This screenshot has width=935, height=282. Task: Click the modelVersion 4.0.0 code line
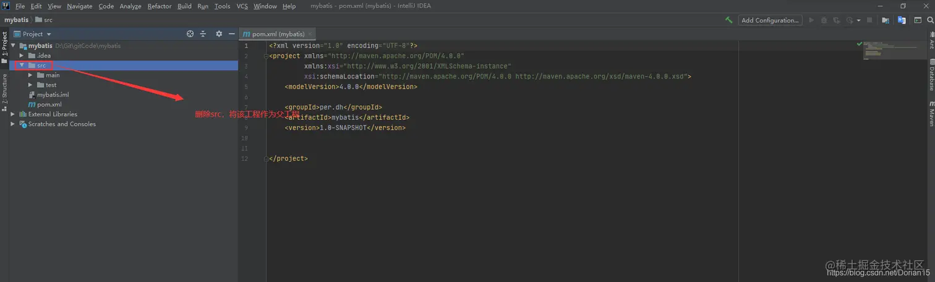351,87
